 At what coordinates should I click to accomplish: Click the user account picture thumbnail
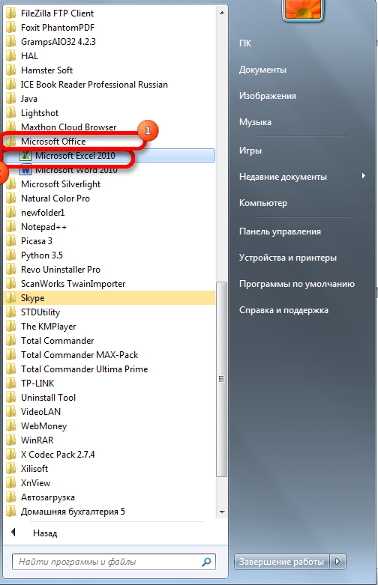pyautogui.click(x=303, y=10)
